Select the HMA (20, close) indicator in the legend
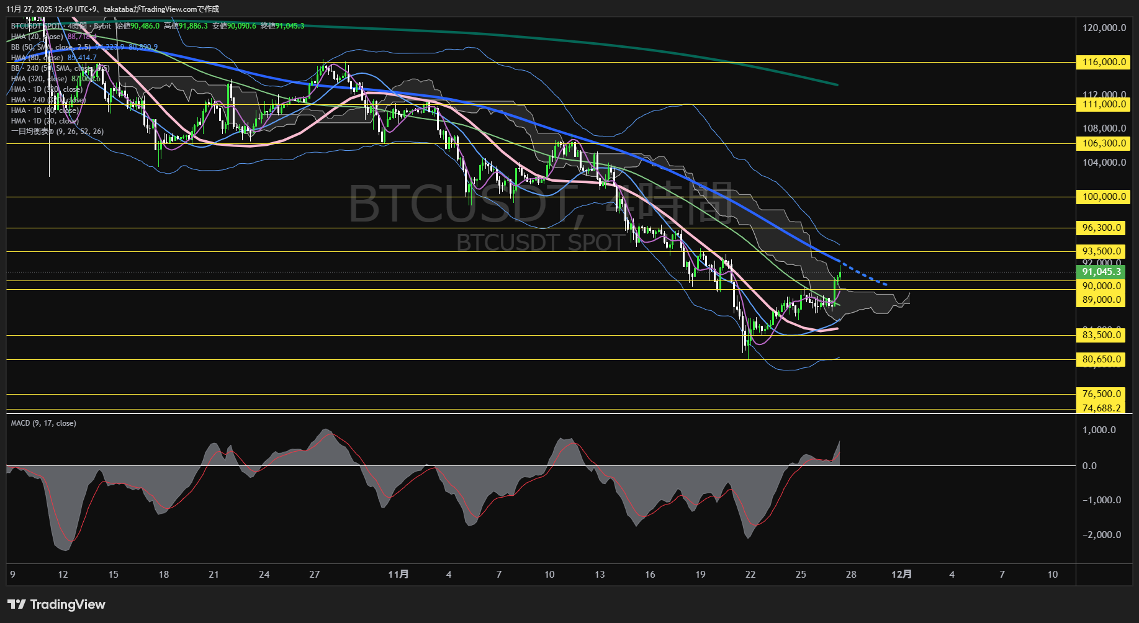 [37, 36]
